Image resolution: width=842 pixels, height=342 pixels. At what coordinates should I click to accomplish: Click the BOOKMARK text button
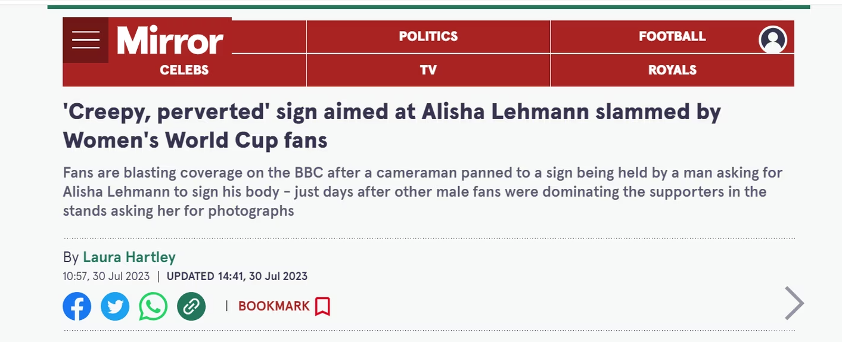(274, 306)
